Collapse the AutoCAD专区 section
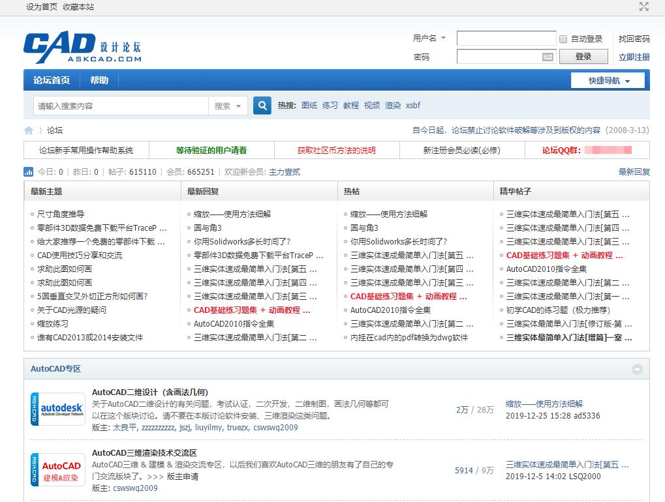This screenshot has width=665, height=502. (x=637, y=369)
